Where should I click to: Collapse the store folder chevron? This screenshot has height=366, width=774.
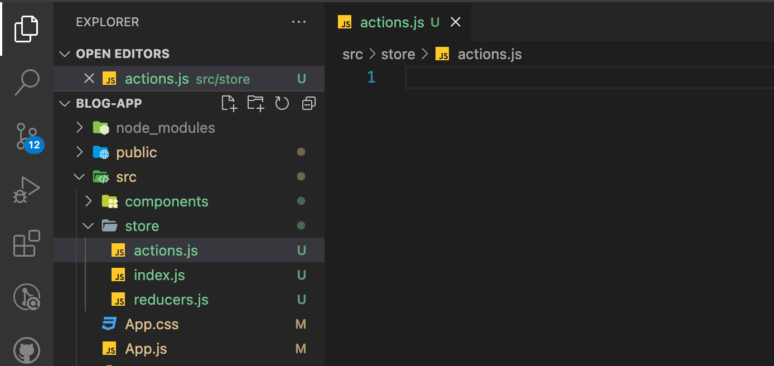click(x=88, y=226)
